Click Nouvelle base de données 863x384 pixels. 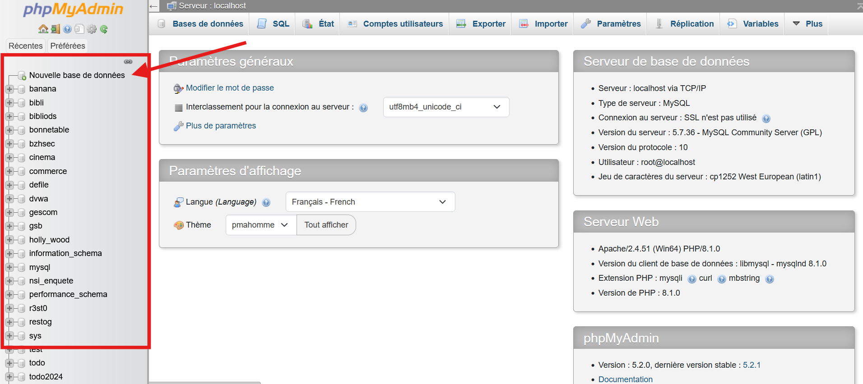(x=77, y=75)
